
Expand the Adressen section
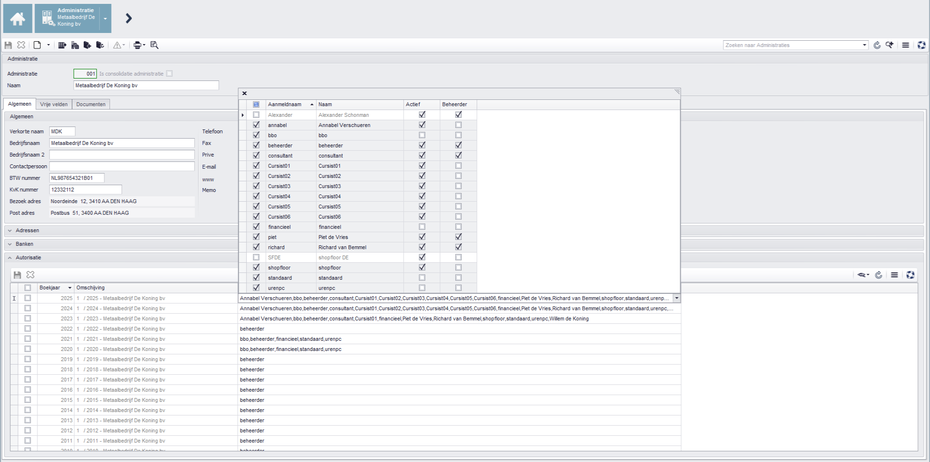coord(10,231)
